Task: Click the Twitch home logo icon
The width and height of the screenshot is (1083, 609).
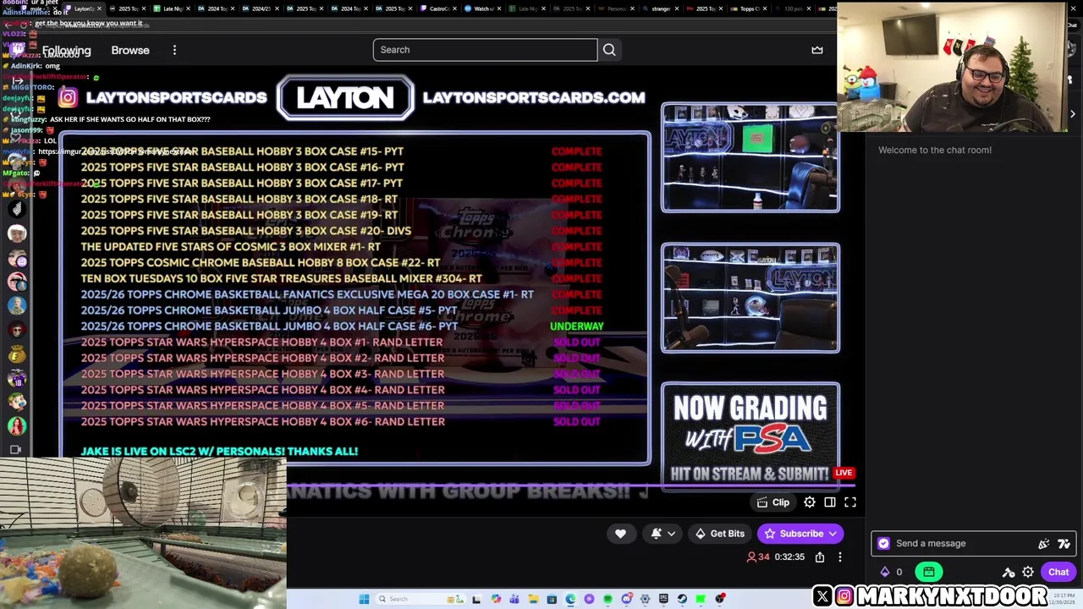Action: point(18,50)
